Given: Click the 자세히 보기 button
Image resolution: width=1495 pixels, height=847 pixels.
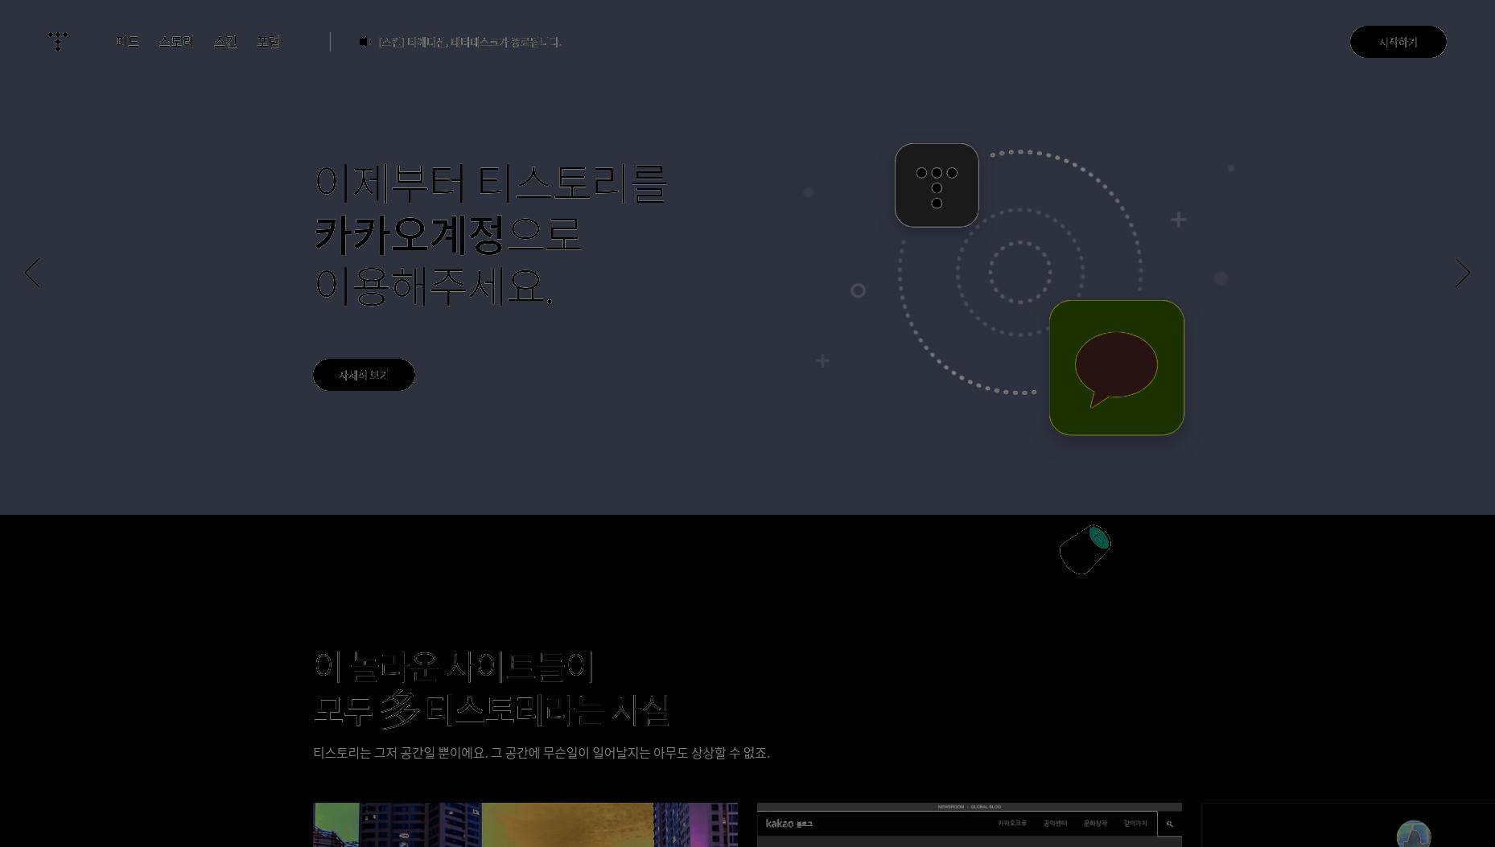Looking at the screenshot, I should 364,375.
